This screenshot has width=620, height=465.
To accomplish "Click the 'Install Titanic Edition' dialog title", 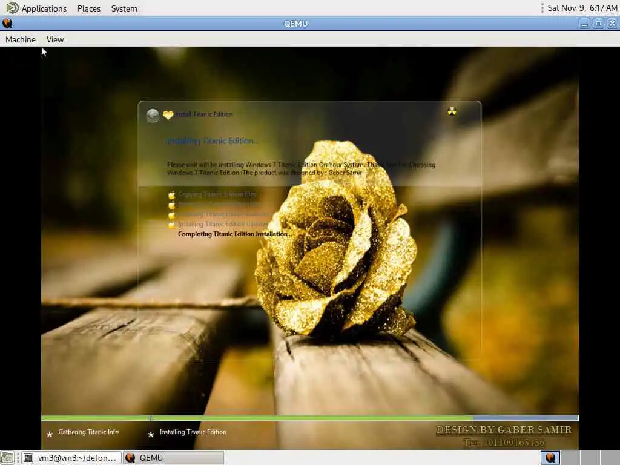I will click(x=204, y=114).
